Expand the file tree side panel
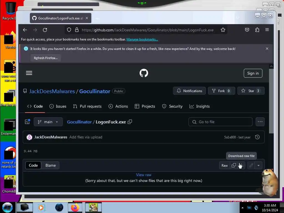This screenshot has height=213, width=284. coord(27,122)
